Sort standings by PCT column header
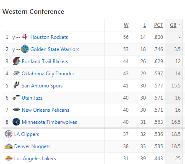 [x=159, y=25]
